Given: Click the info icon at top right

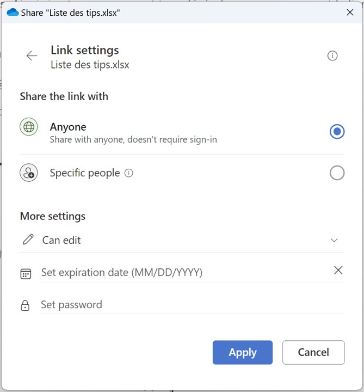Looking at the screenshot, I should click(x=332, y=56).
